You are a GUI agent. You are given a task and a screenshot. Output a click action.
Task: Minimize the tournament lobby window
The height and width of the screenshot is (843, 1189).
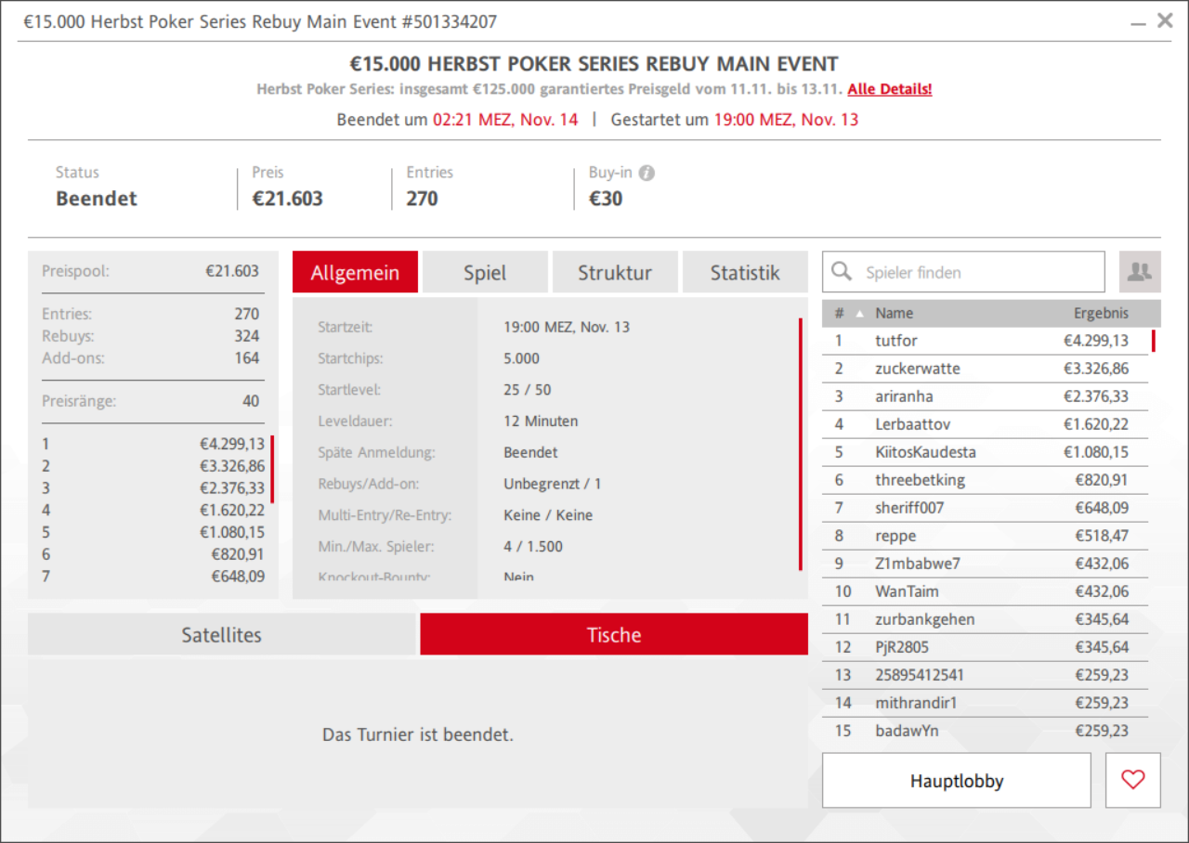tap(1138, 21)
